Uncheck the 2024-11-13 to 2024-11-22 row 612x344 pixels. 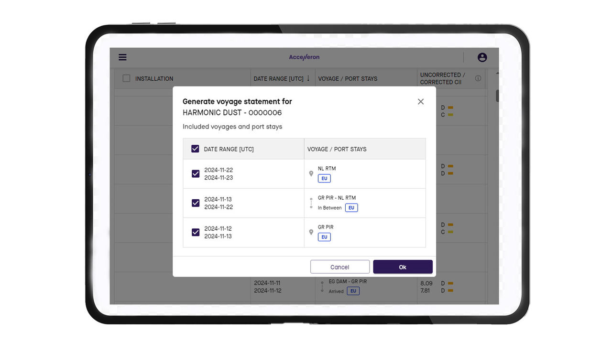196,203
